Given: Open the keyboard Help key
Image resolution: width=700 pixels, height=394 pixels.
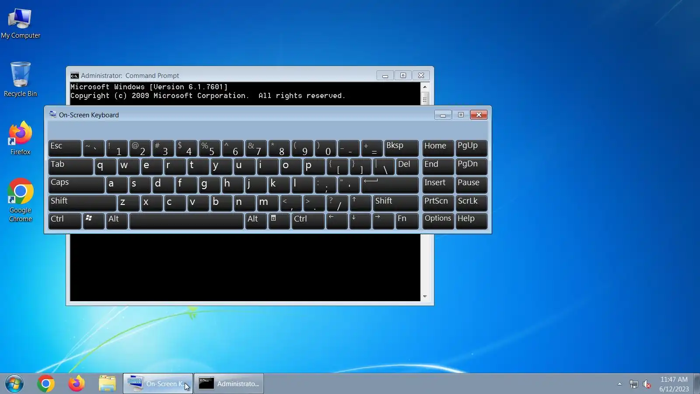Looking at the screenshot, I should [472, 222].
